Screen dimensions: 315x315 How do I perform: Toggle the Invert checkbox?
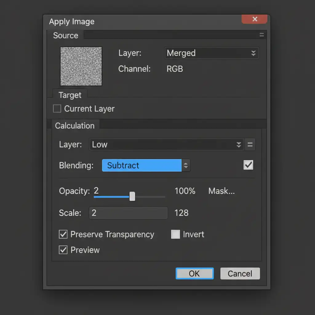pyautogui.click(x=175, y=234)
